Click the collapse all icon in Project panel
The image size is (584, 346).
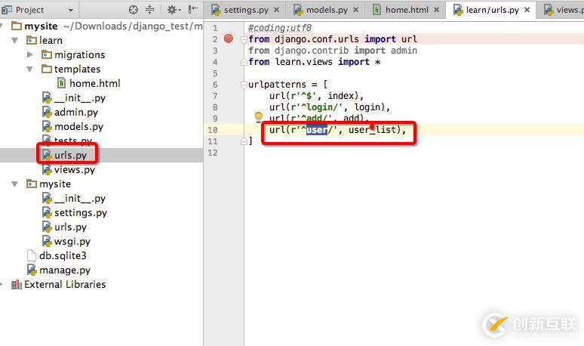pyautogui.click(x=149, y=10)
